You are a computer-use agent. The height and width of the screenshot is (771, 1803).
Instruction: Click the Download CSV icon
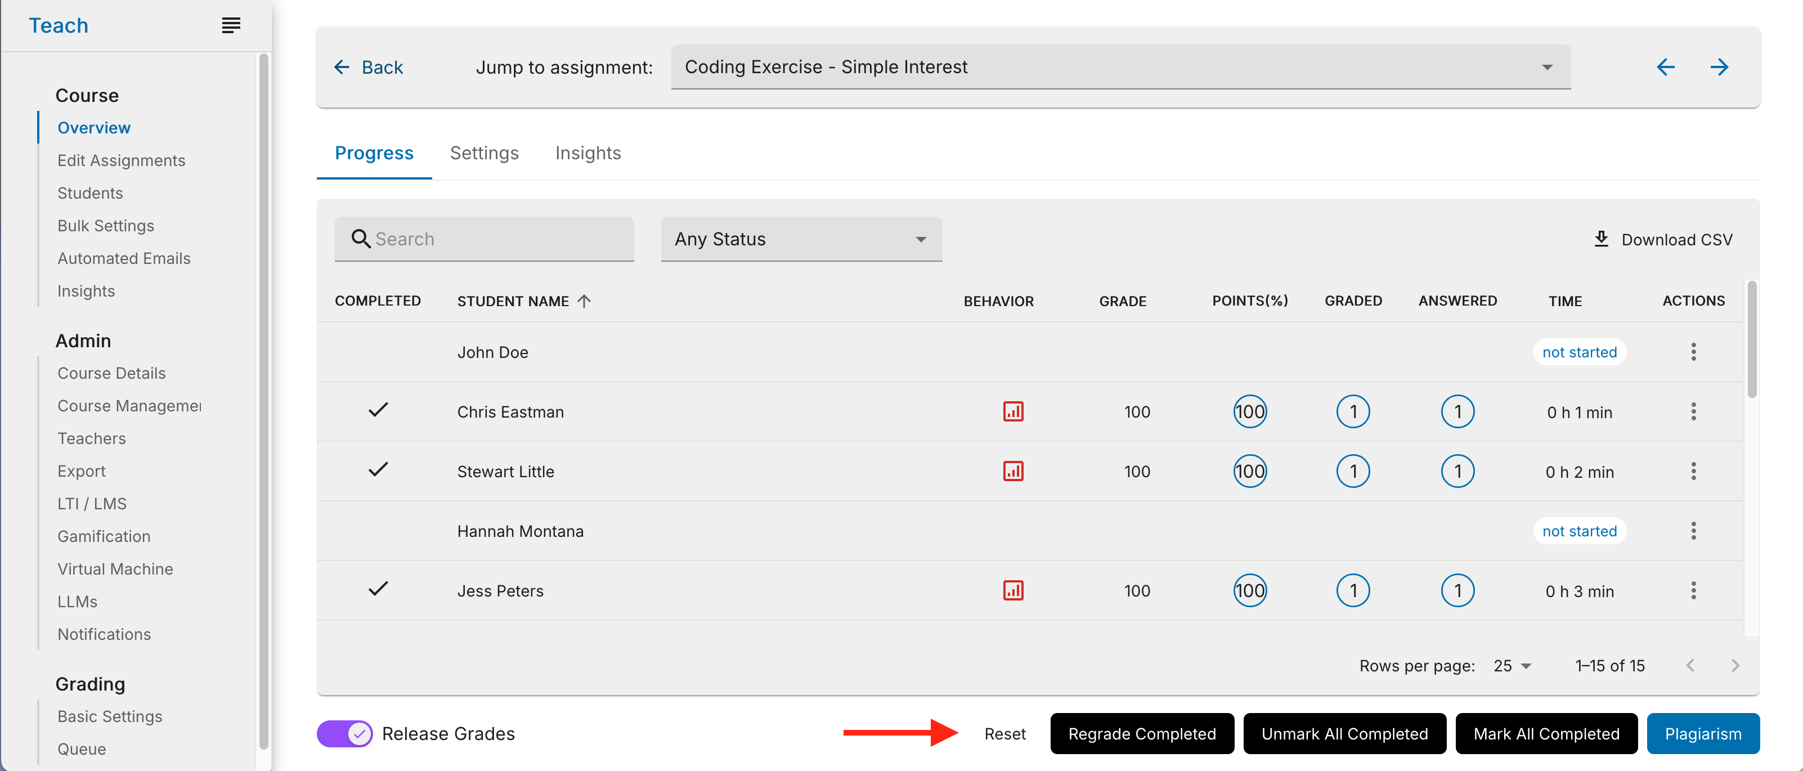(x=1602, y=239)
